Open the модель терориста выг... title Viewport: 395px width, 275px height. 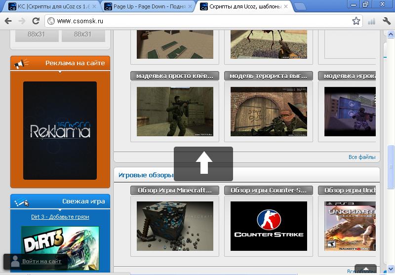tap(269, 76)
